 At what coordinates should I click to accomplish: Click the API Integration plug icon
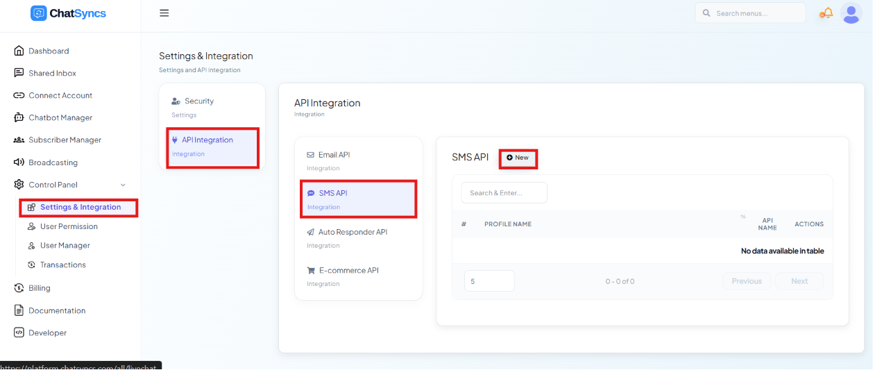[x=175, y=140]
